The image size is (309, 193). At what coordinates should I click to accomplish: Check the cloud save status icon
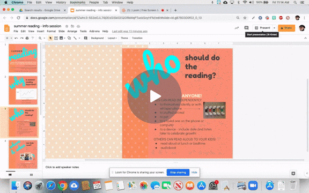coord(78,26)
